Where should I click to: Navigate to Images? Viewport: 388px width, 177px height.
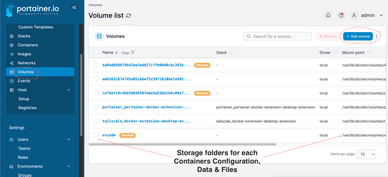[25, 54]
